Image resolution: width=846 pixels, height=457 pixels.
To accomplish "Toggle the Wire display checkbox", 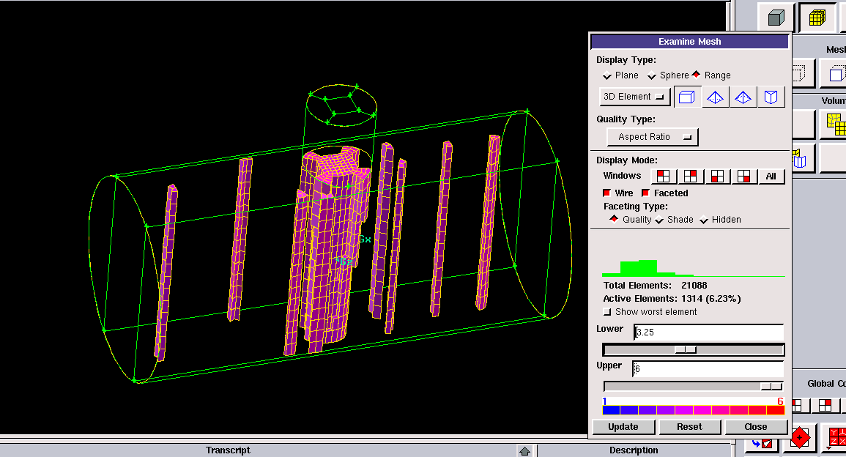I will pyautogui.click(x=606, y=193).
